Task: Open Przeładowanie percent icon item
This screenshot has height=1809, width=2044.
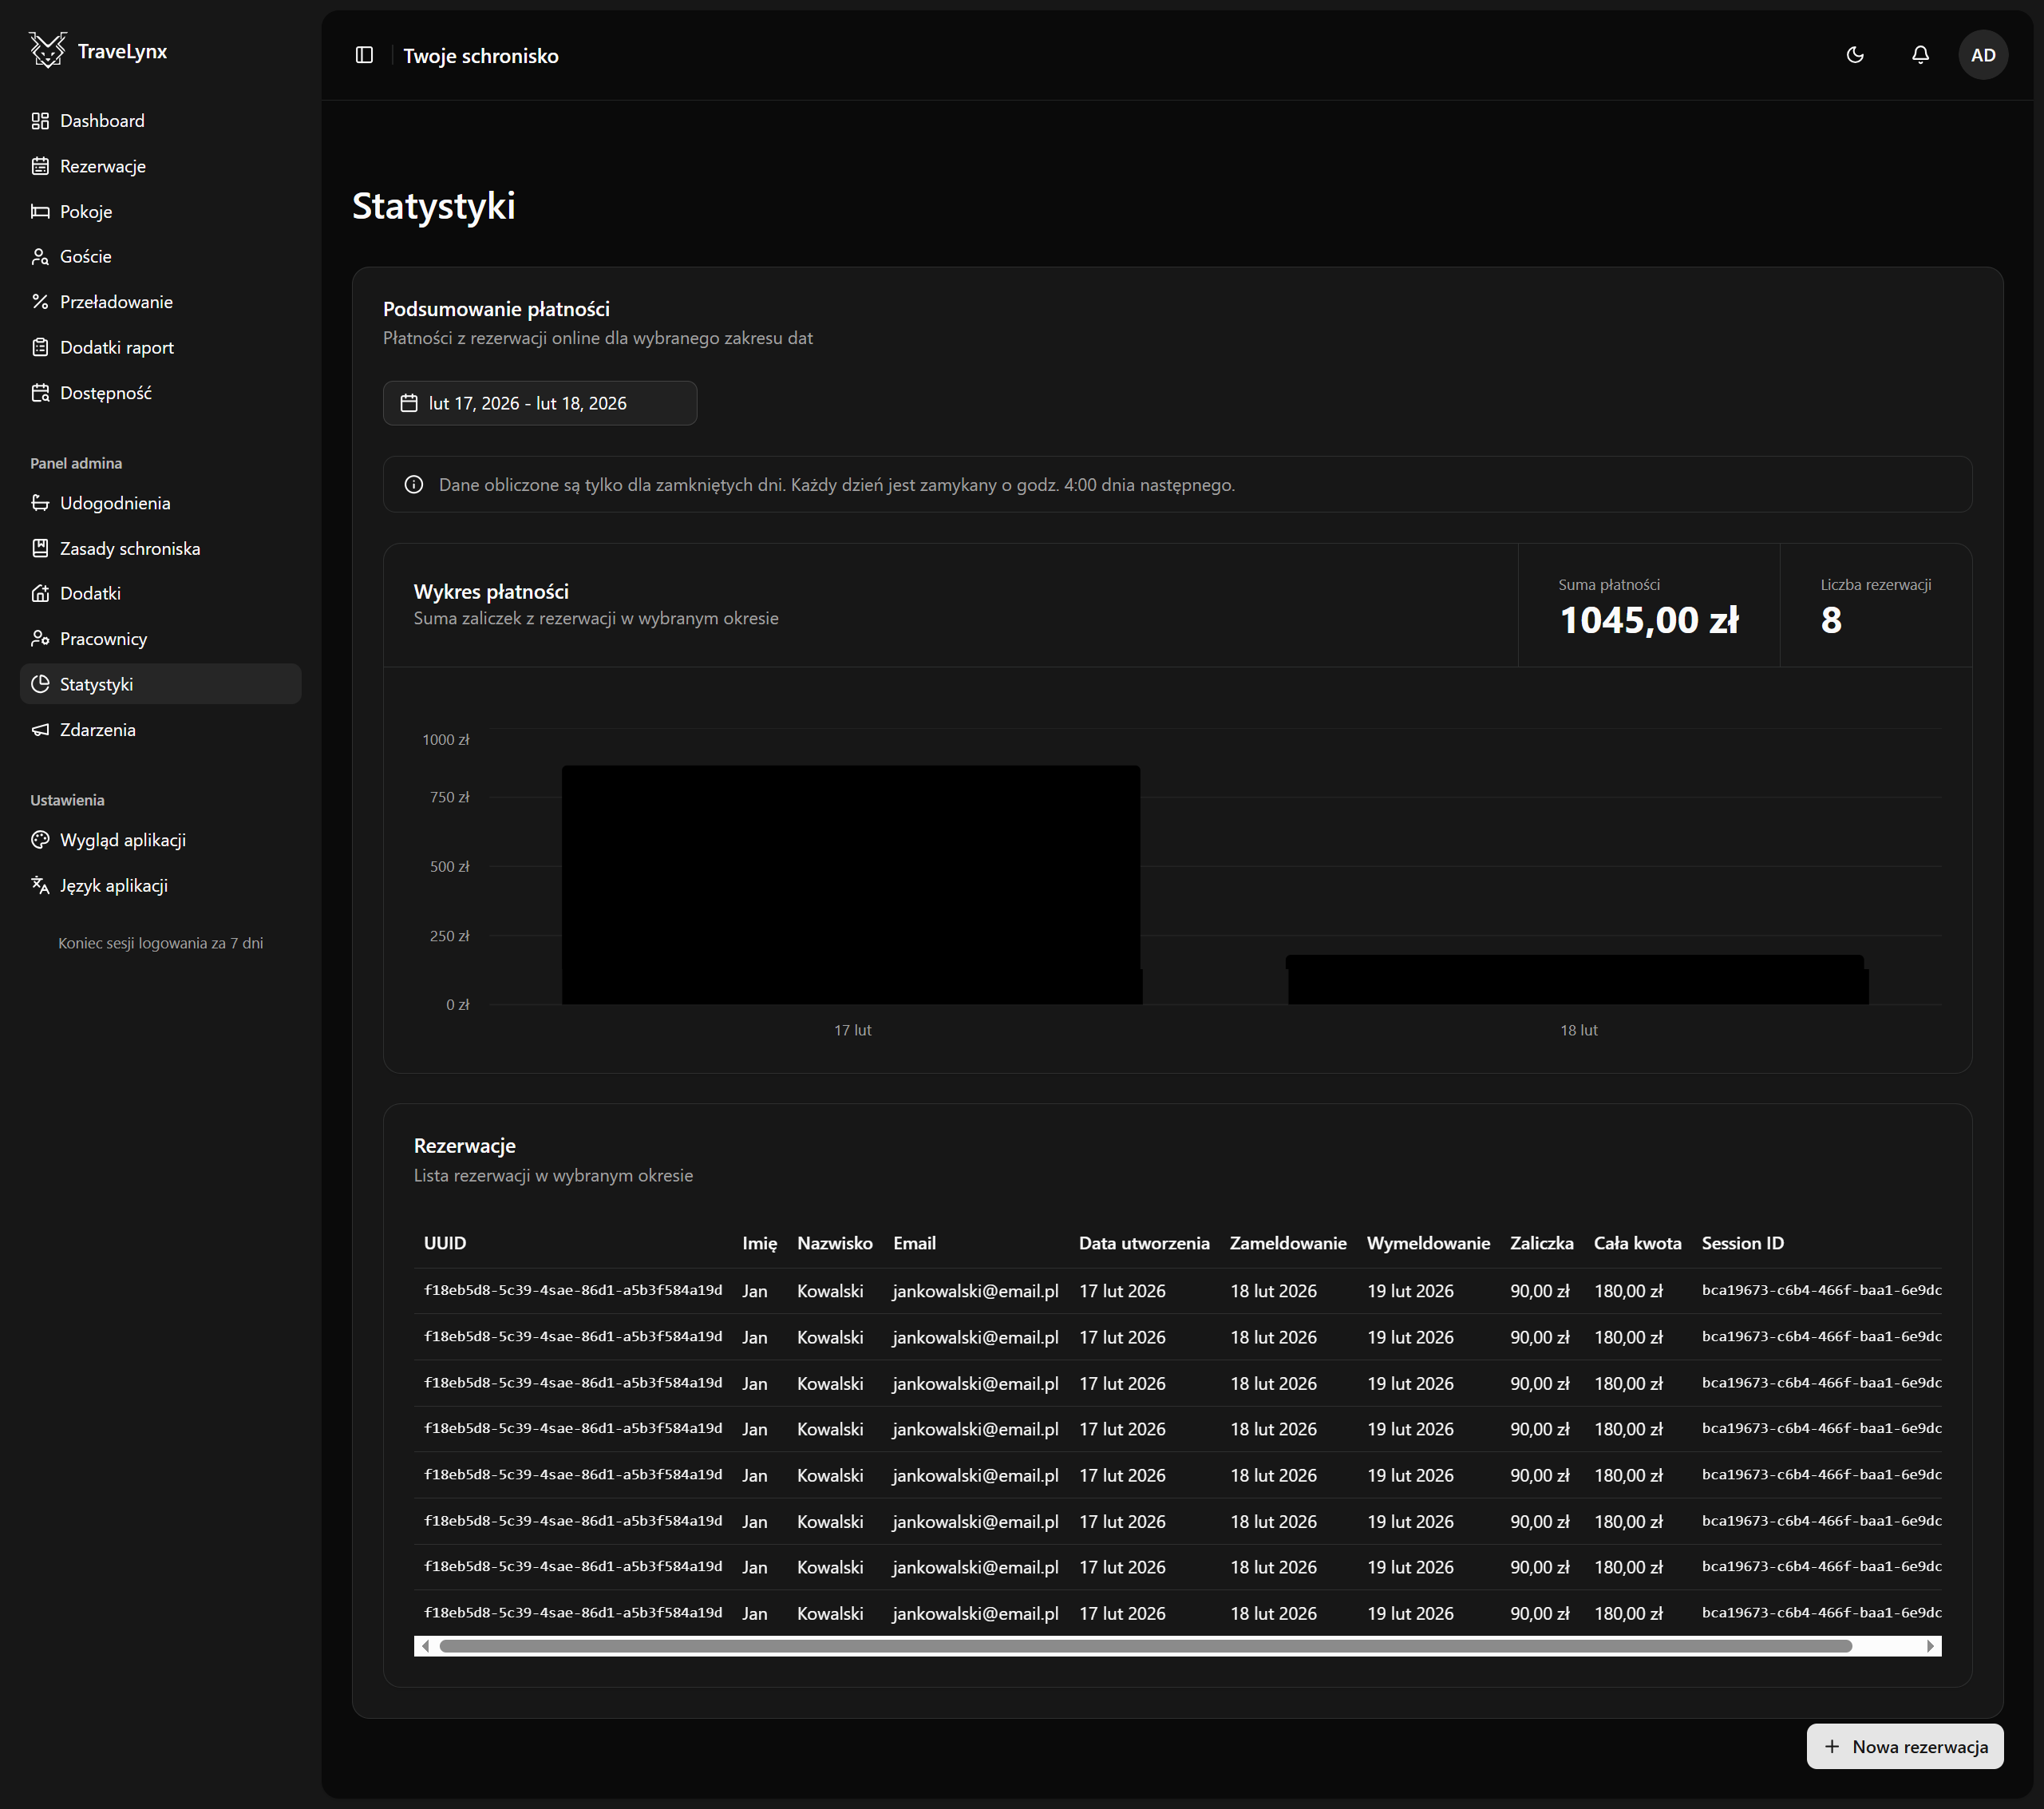Action: click(x=116, y=302)
